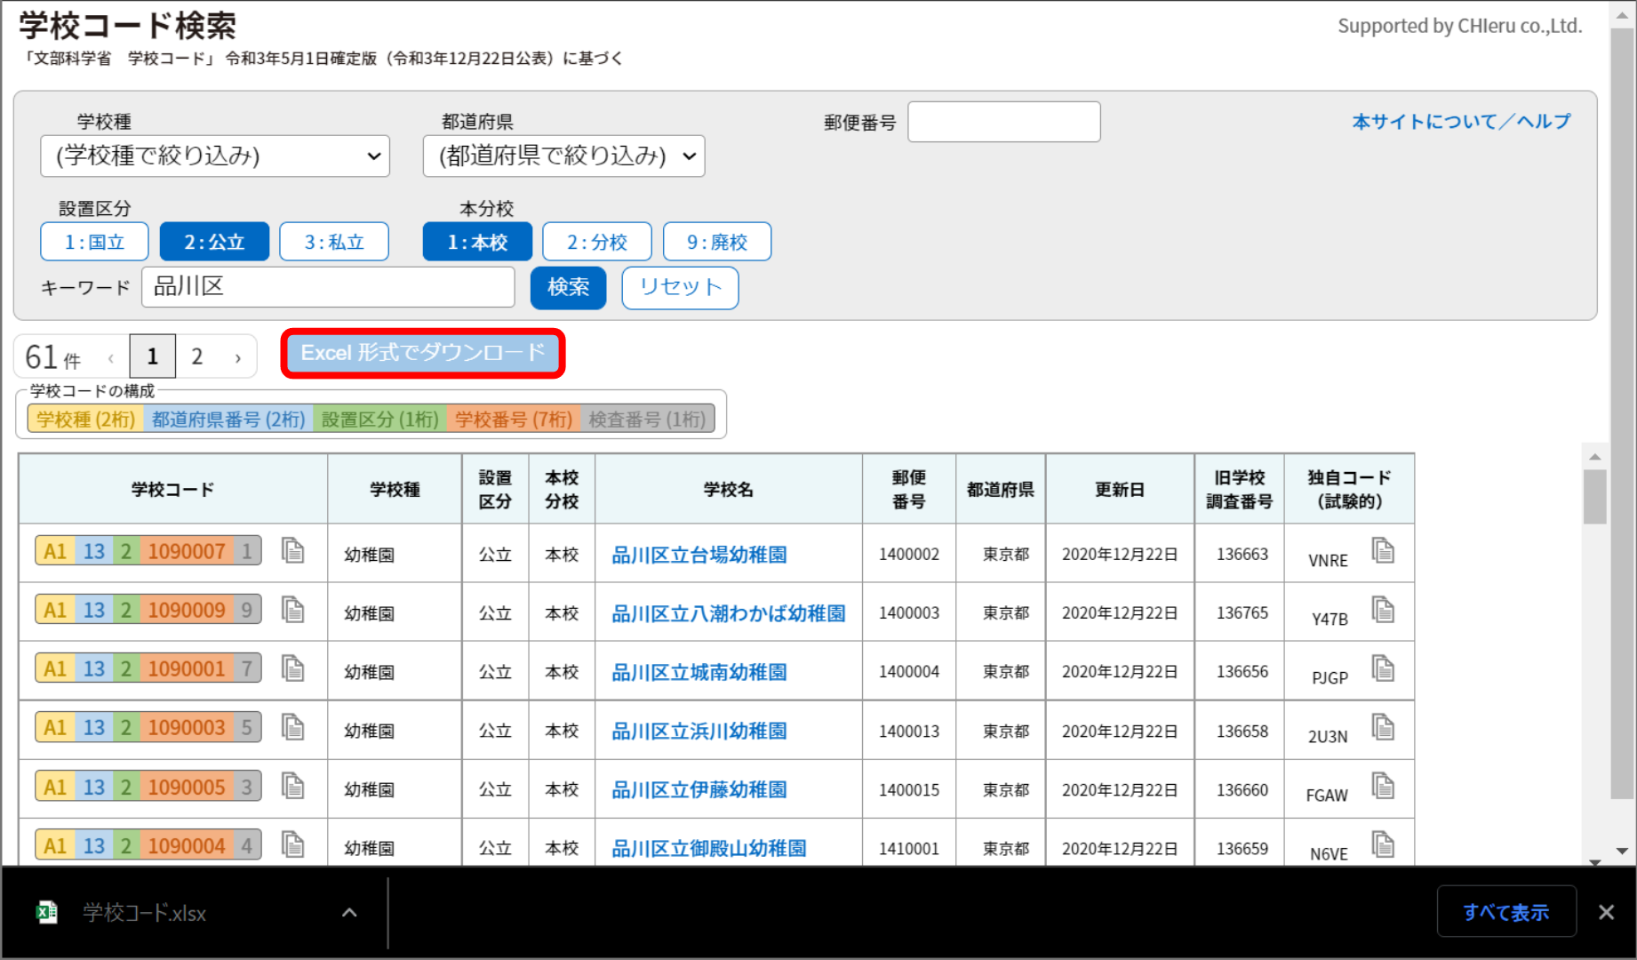
Task: Open the 学校種 dropdown
Action: pyautogui.click(x=215, y=156)
